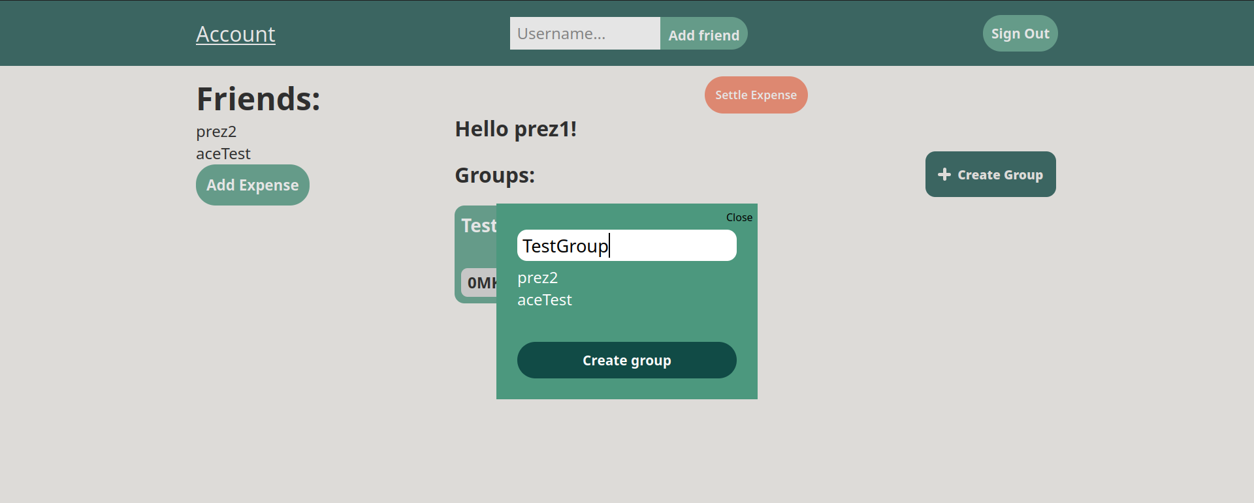The height and width of the screenshot is (503, 1254).
Task: Click the 0MK balance badge on group card
Action: coord(479,283)
